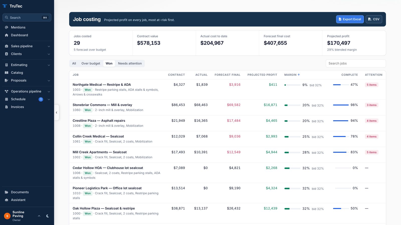Sort the table by the Margin column header
This screenshot has height=225, width=401.
click(x=292, y=75)
